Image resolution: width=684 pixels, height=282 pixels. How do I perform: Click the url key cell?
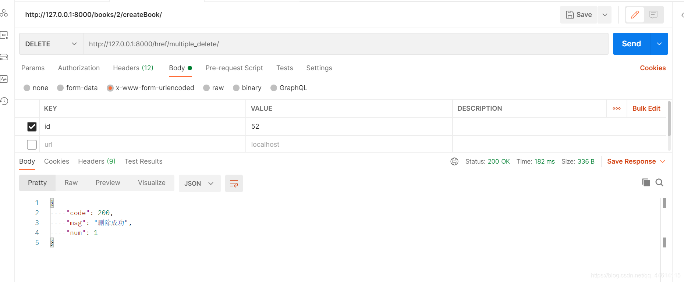tap(142, 144)
